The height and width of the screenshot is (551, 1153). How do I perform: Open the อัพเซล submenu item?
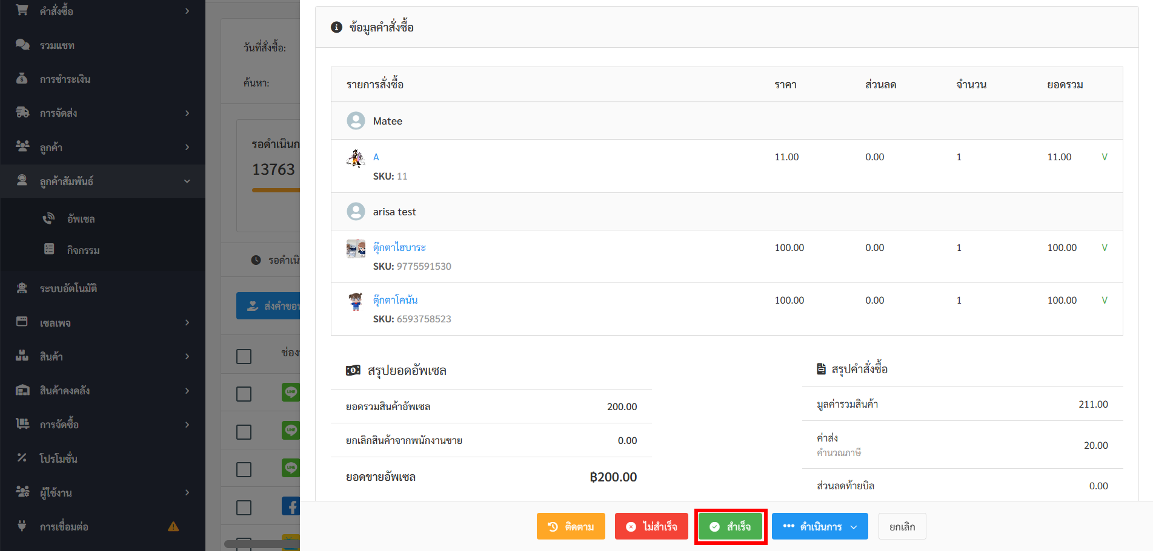point(81,219)
